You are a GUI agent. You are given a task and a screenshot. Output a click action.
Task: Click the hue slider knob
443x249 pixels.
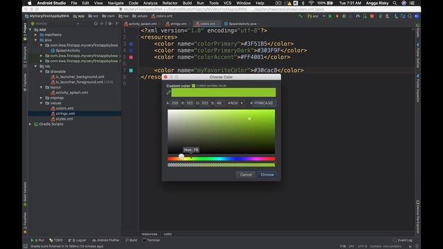tap(181, 157)
